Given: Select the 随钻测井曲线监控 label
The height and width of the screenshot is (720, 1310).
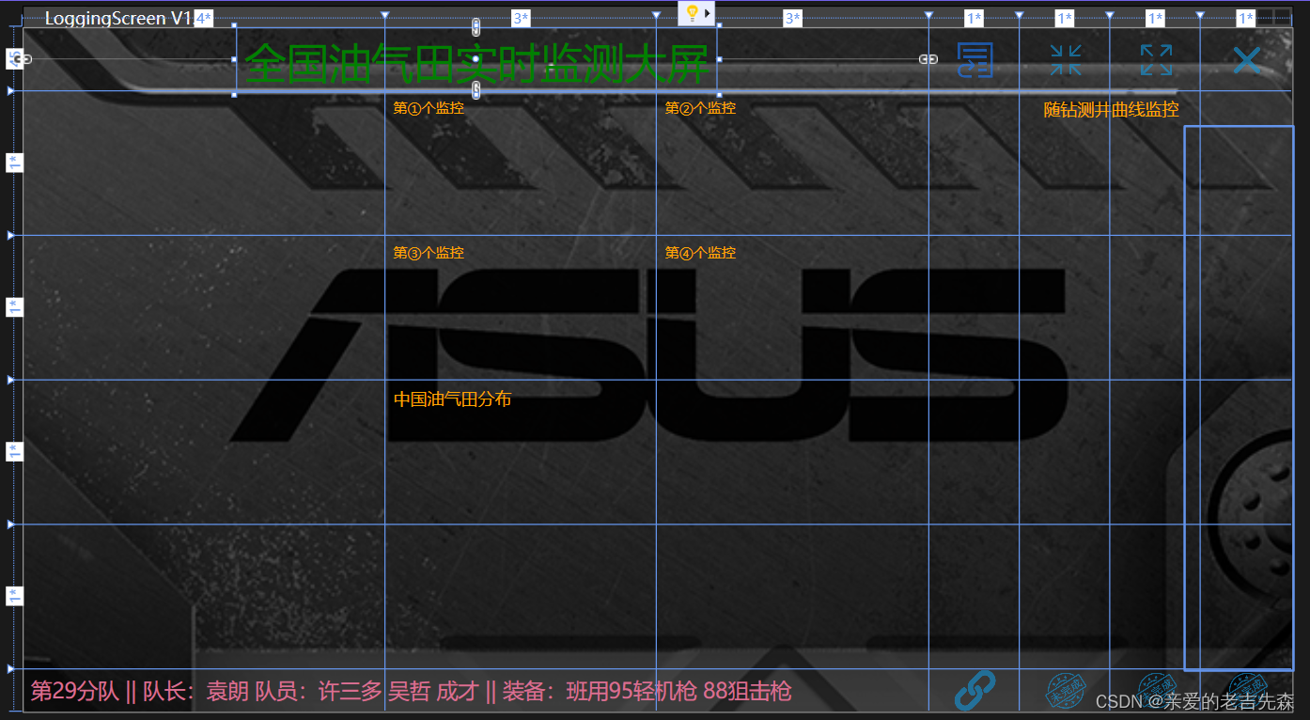Looking at the screenshot, I should click(1111, 110).
